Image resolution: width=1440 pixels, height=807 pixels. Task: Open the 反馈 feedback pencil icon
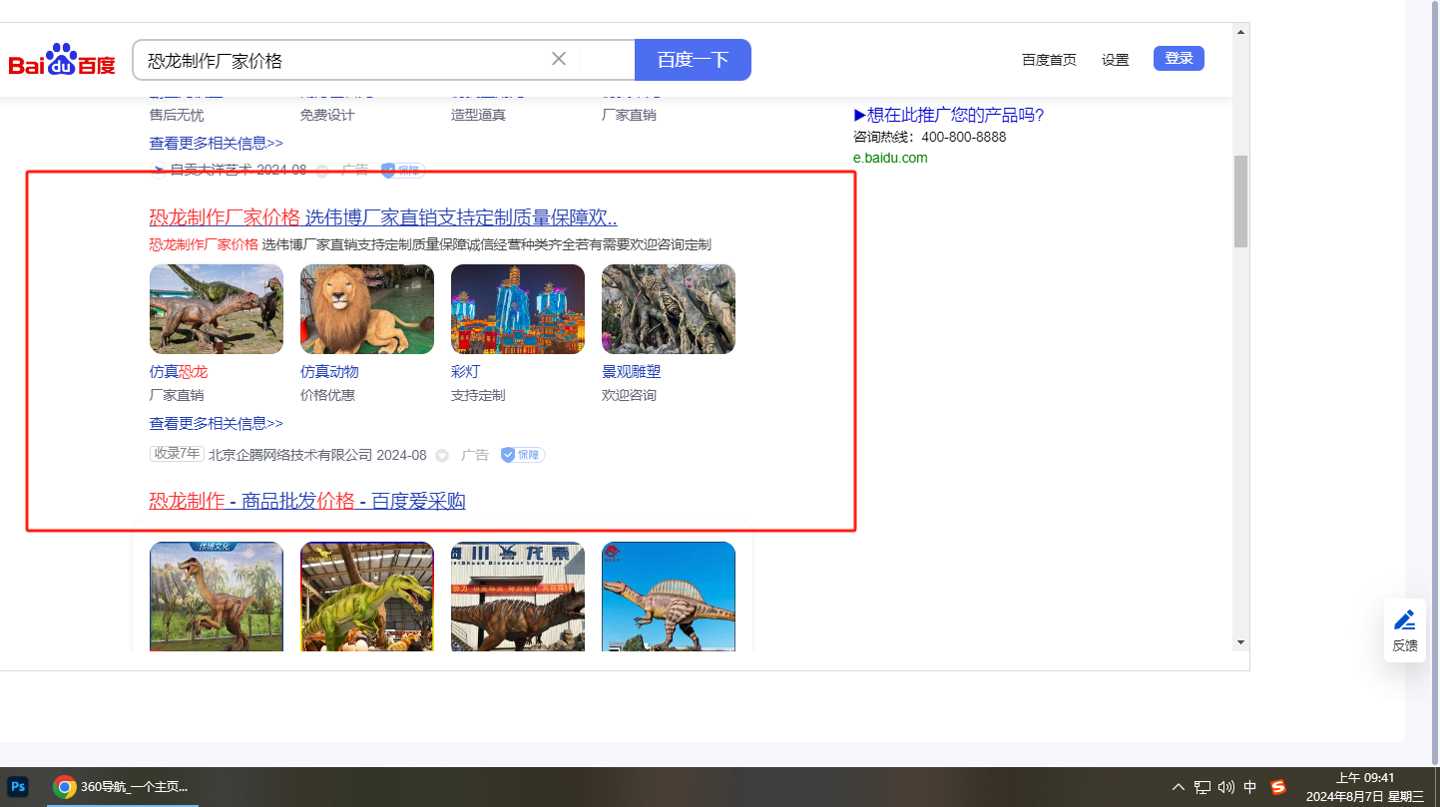click(1404, 629)
